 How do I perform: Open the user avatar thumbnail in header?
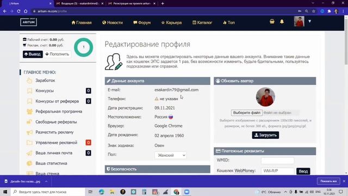[x=299, y=22]
